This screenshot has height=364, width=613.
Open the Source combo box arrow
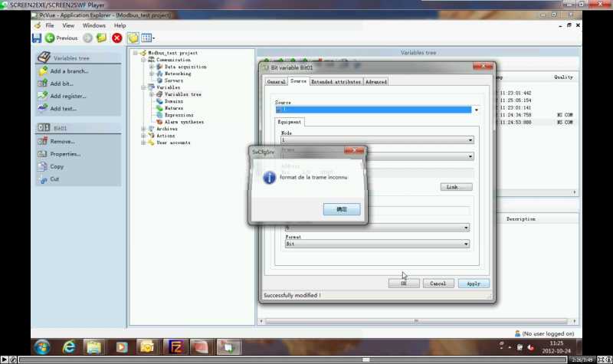click(476, 110)
